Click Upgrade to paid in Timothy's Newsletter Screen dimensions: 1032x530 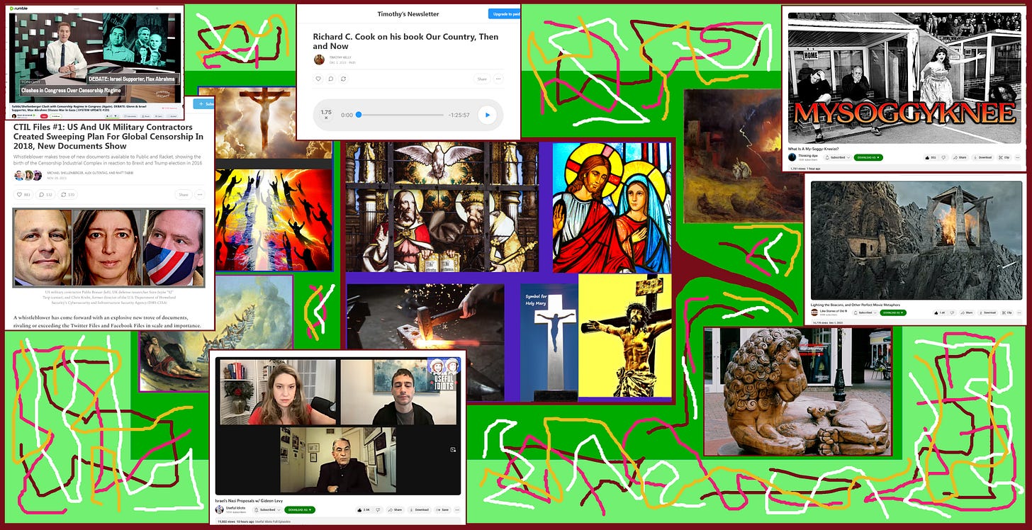(x=504, y=13)
